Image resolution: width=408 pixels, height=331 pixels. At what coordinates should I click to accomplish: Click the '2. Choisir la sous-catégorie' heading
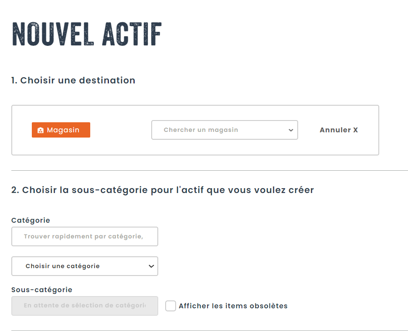pos(163,190)
